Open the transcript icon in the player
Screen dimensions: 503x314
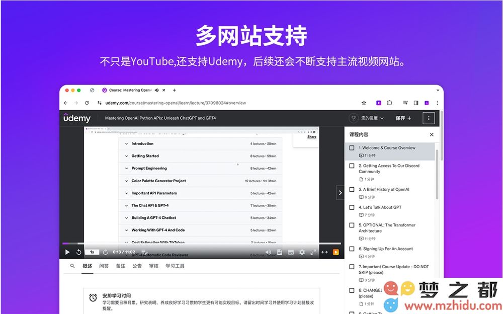279,252
